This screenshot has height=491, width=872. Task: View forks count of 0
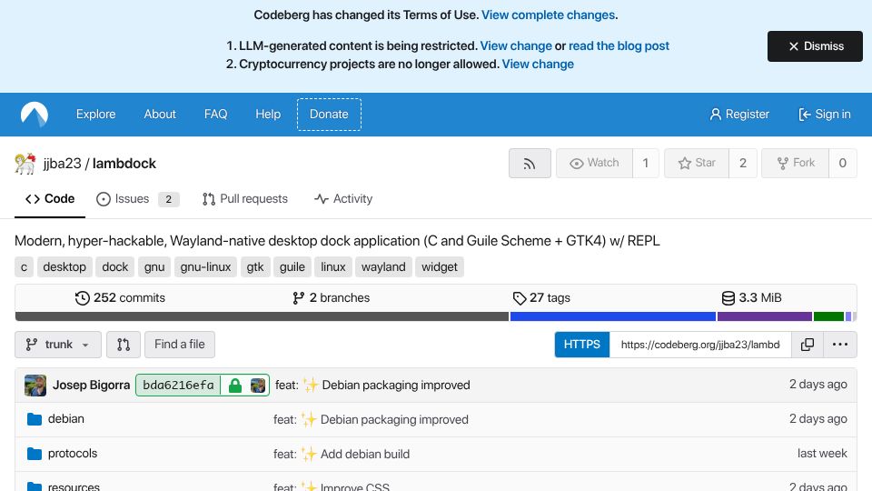pyautogui.click(x=843, y=163)
